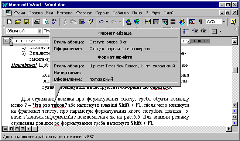This screenshot has width=240, height=141.
Task: Undo the last action
Action: [x=101, y=22]
